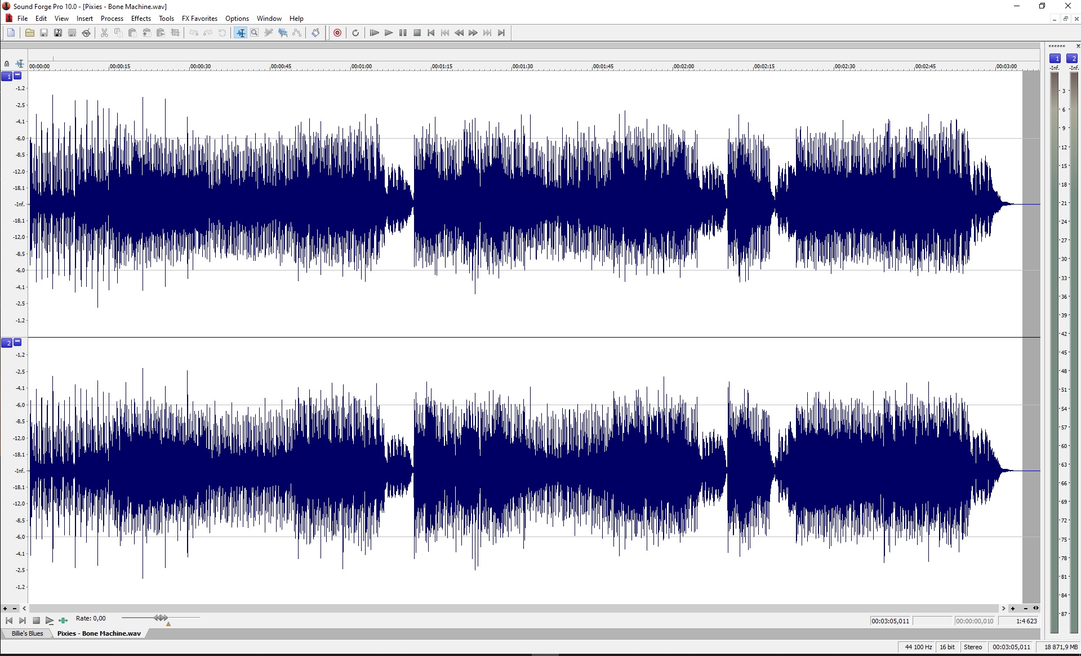Select the Magnify tool in toolbar

(255, 33)
